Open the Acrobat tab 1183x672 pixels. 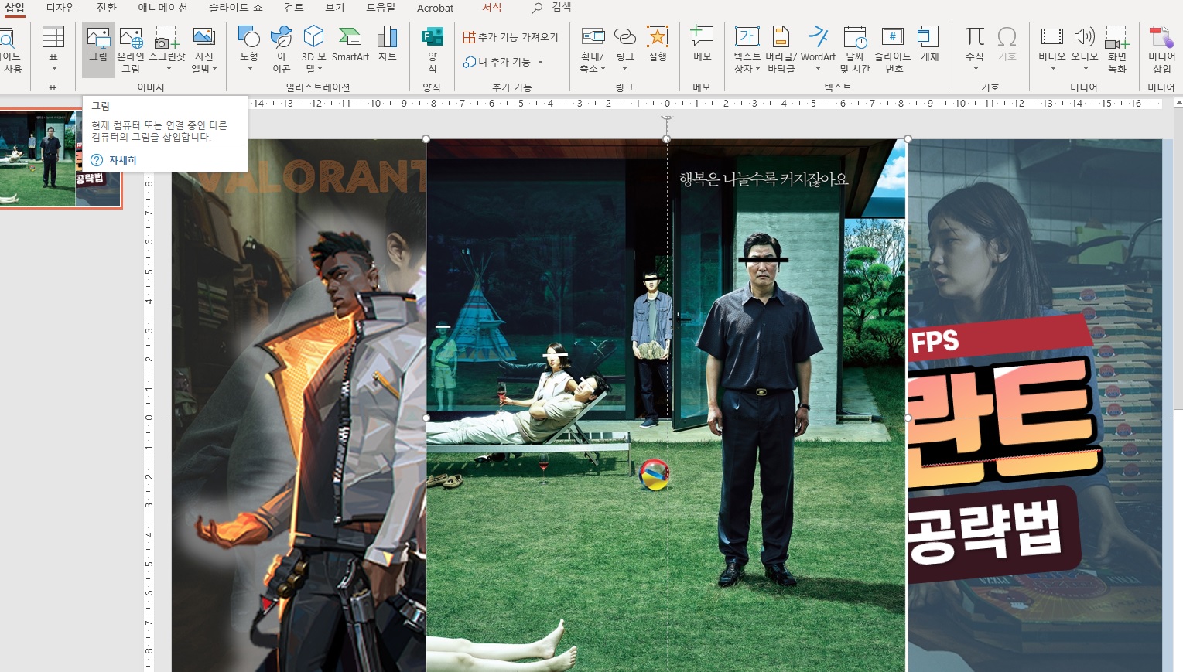pos(435,8)
